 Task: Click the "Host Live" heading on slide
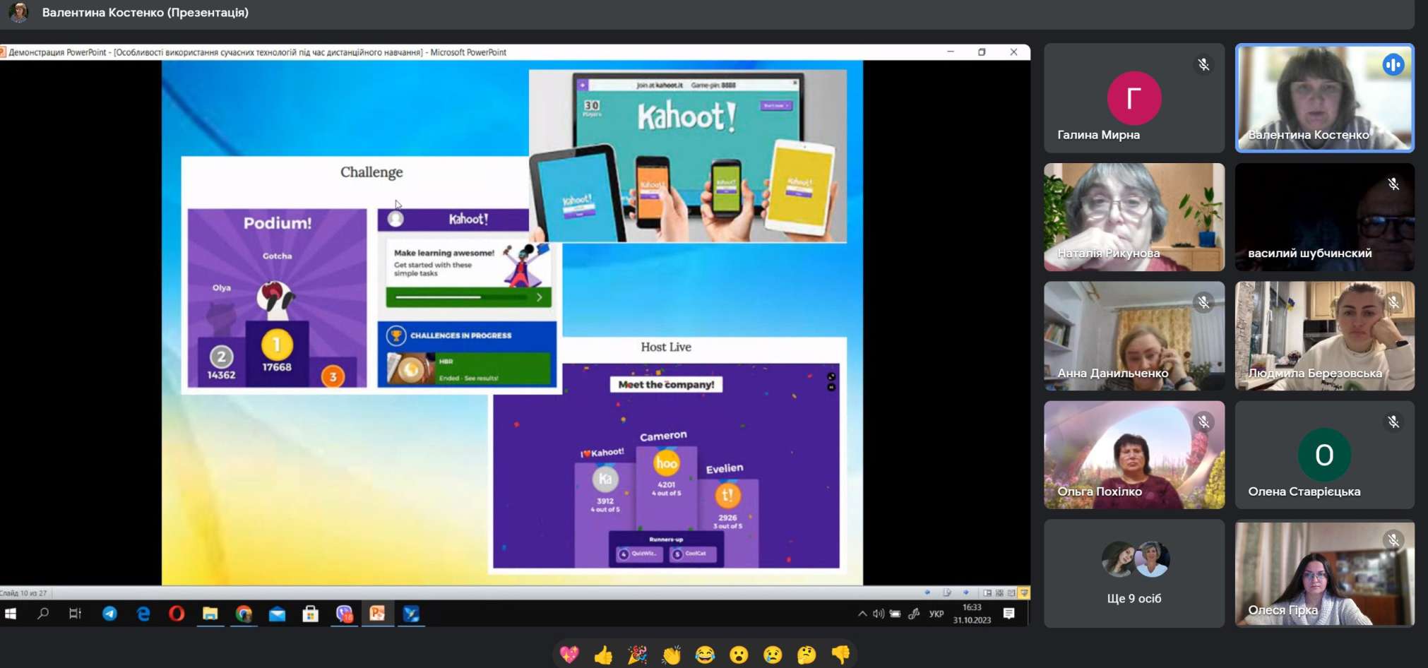point(666,347)
